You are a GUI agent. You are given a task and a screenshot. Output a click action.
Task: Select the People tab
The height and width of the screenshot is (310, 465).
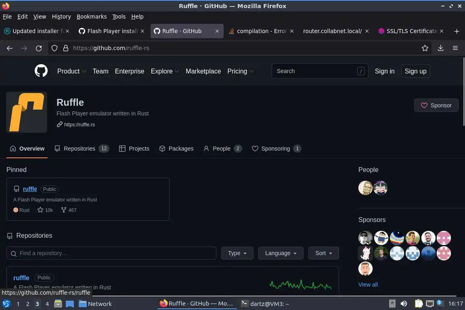(222, 149)
